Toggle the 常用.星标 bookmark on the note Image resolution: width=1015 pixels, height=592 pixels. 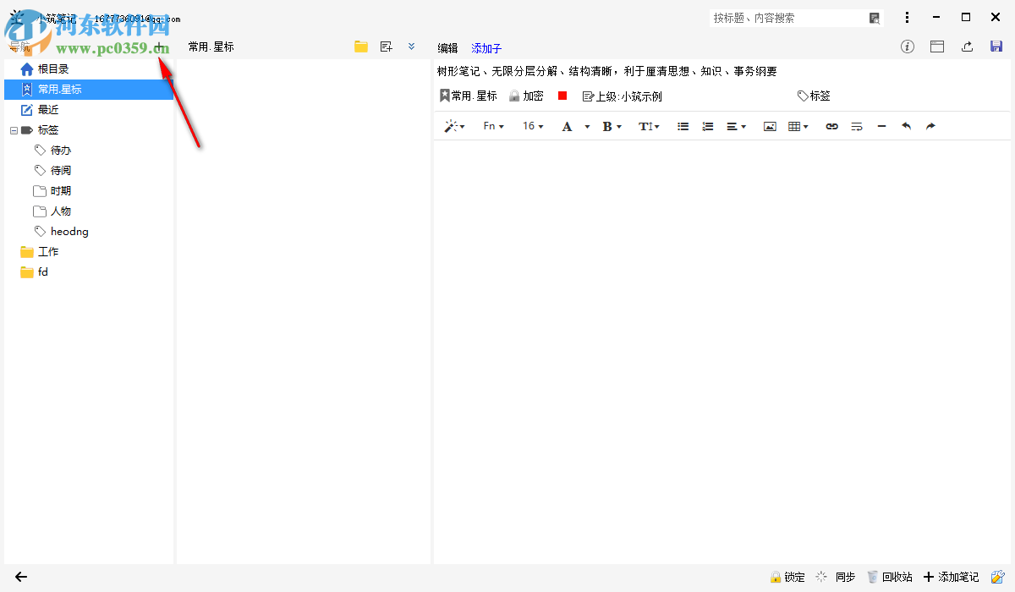(x=468, y=96)
